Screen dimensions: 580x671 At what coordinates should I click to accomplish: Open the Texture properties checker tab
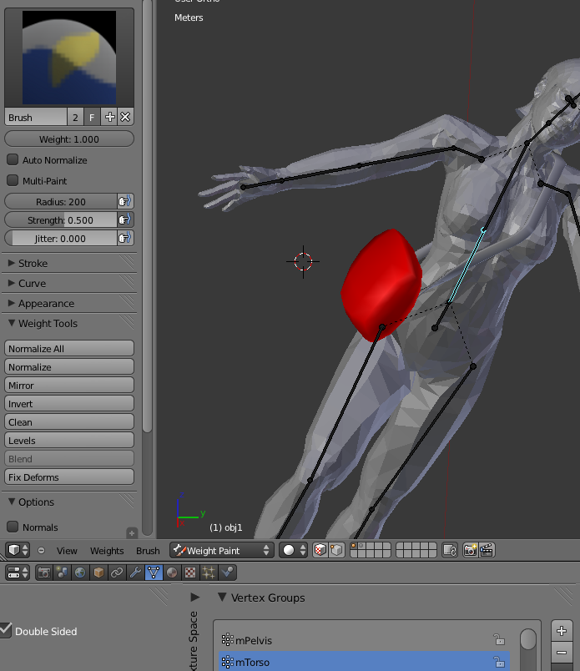pyautogui.click(x=190, y=573)
